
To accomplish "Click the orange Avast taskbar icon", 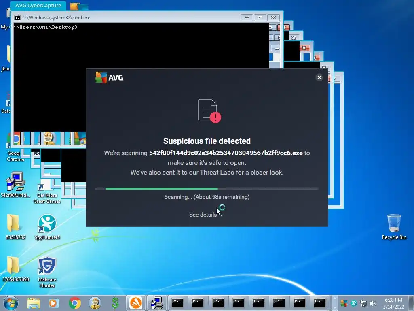I will click(x=136, y=303).
